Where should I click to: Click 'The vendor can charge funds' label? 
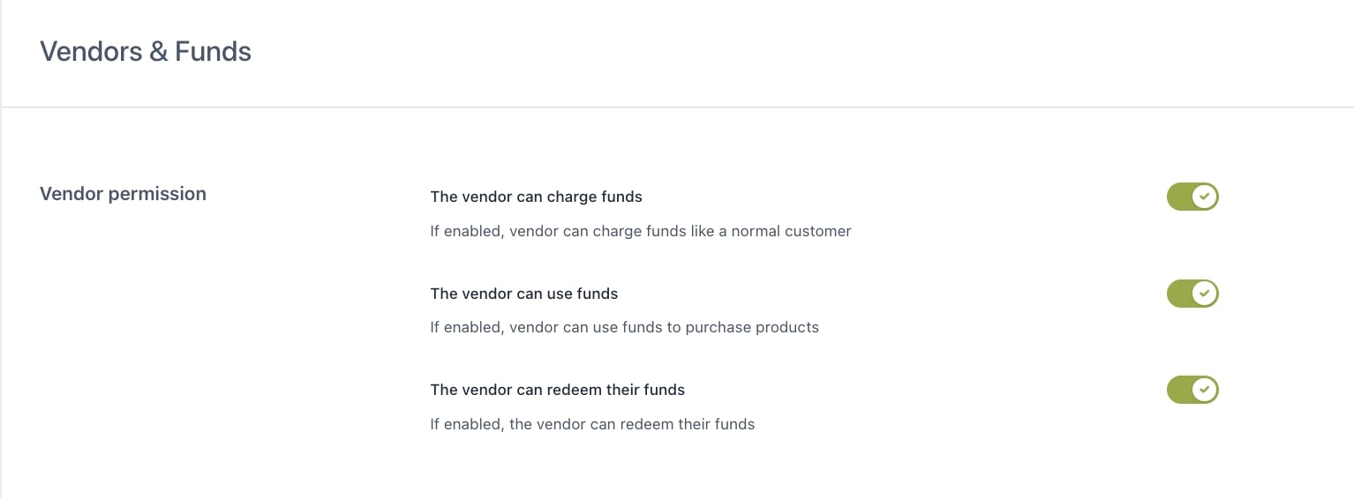point(536,197)
